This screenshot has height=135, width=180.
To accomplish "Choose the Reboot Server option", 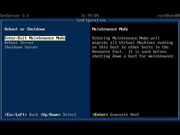I will point(19,42).
